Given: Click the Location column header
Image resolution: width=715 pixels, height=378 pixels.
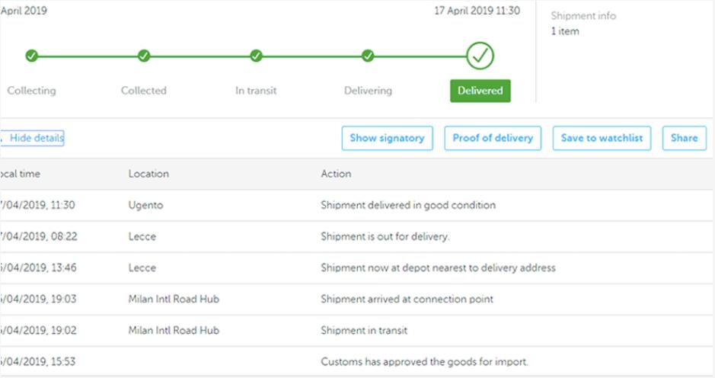Looking at the screenshot, I should (x=148, y=174).
